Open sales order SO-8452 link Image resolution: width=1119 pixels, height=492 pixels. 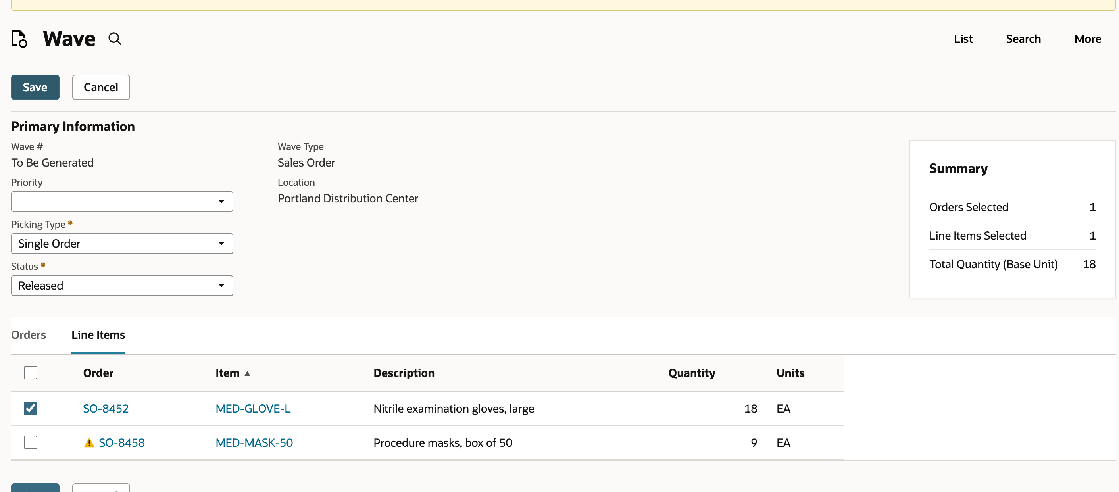pos(106,408)
